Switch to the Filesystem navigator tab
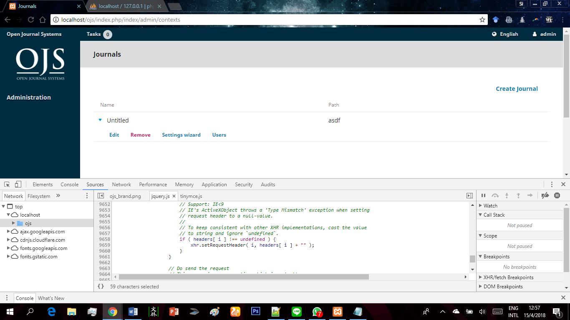Screen dimensions: 570x320 (x=39, y=196)
